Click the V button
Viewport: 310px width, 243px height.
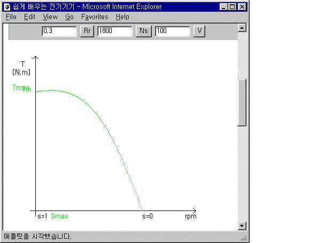(x=199, y=31)
